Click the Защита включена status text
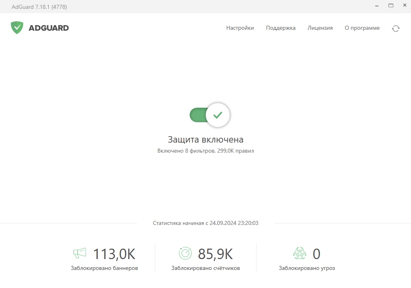Screen dimensions: 411x288 point(206,139)
